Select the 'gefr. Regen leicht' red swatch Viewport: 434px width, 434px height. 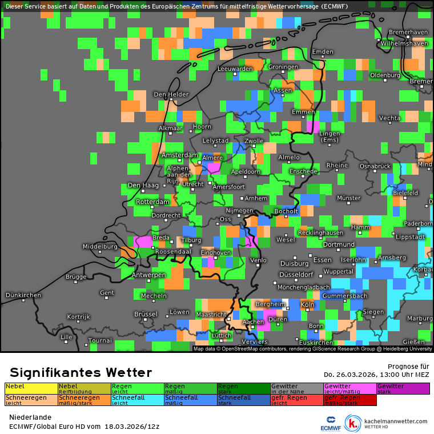(296, 400)
